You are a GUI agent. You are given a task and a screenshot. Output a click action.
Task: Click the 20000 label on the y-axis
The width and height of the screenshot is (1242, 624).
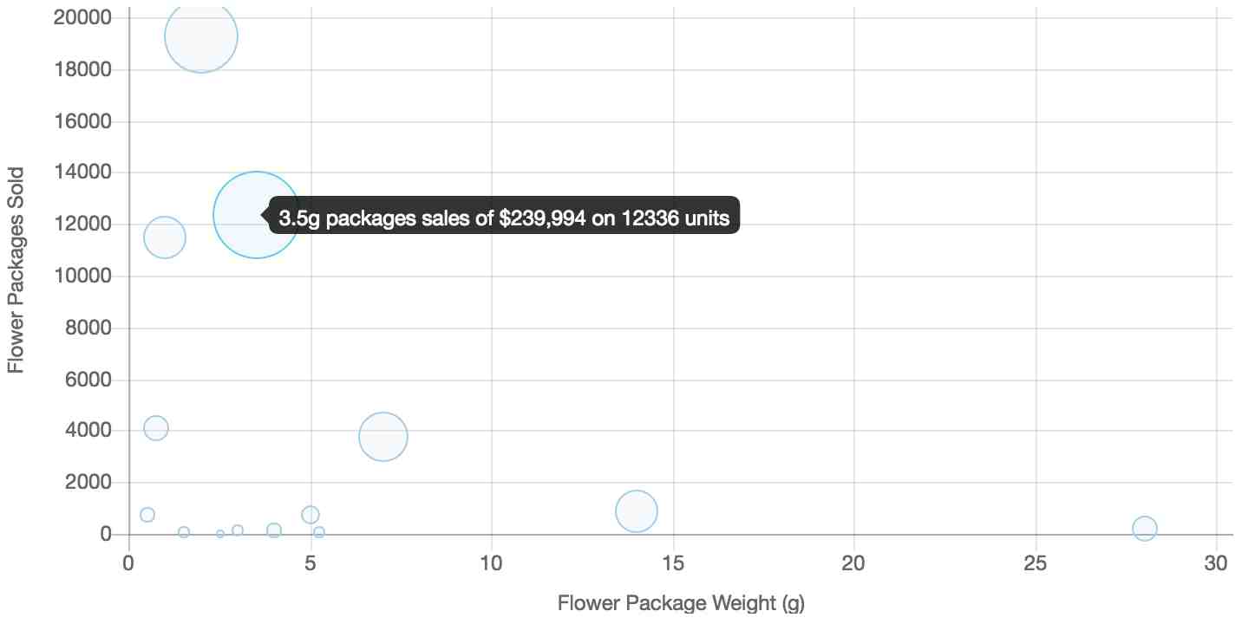(82, 17)
